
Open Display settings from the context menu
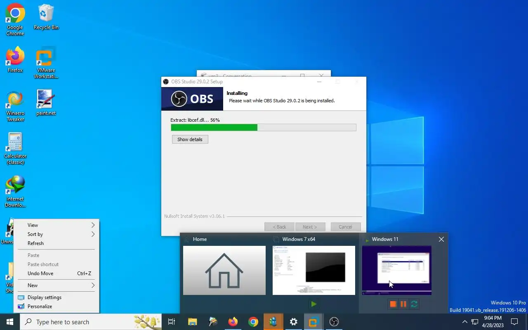pyautogui.click(x=57, y=297)
